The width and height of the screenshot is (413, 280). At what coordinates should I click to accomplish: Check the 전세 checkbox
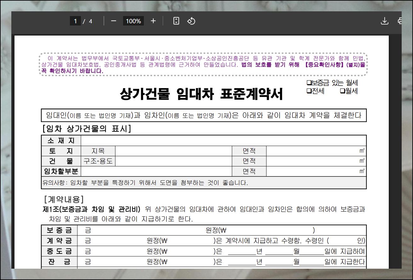pyautogui.click(x=309, y=91)
